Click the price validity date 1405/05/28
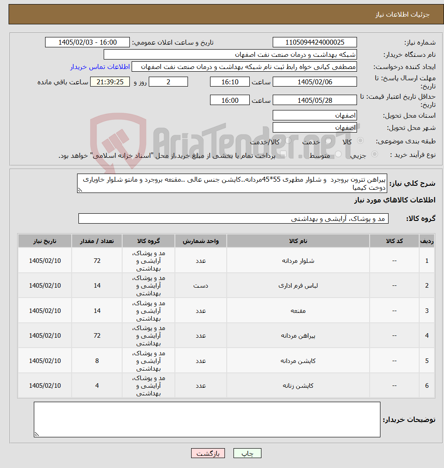 pyautogui.click(x=315, y=100)
